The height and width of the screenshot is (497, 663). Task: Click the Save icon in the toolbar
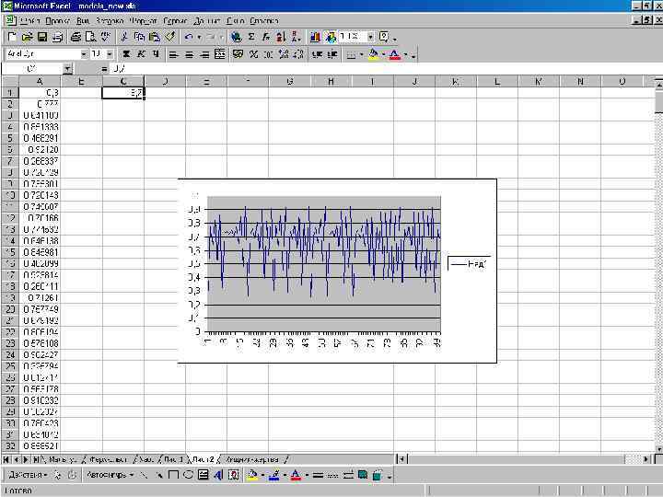tap(41, 37)
